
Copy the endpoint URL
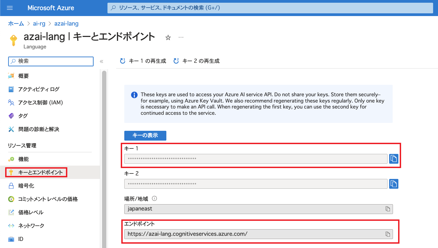[388, 234]
